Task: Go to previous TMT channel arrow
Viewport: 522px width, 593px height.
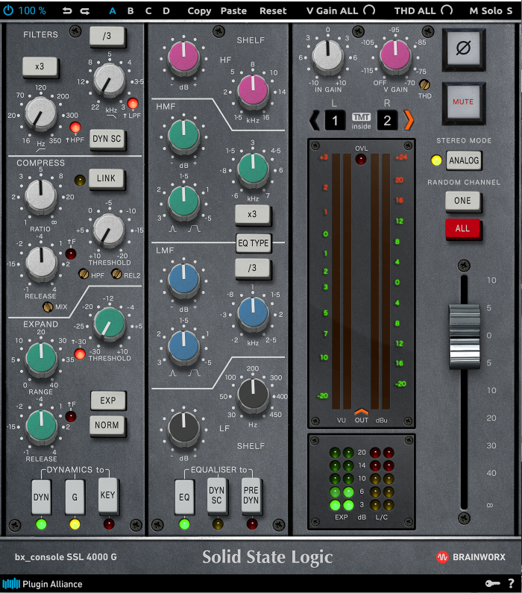Action: pos(315,121)
